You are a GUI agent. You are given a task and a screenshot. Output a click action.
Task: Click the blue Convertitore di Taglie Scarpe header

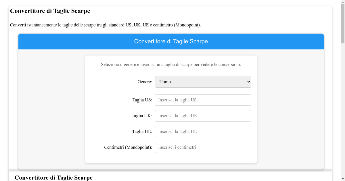click(171, 41)
